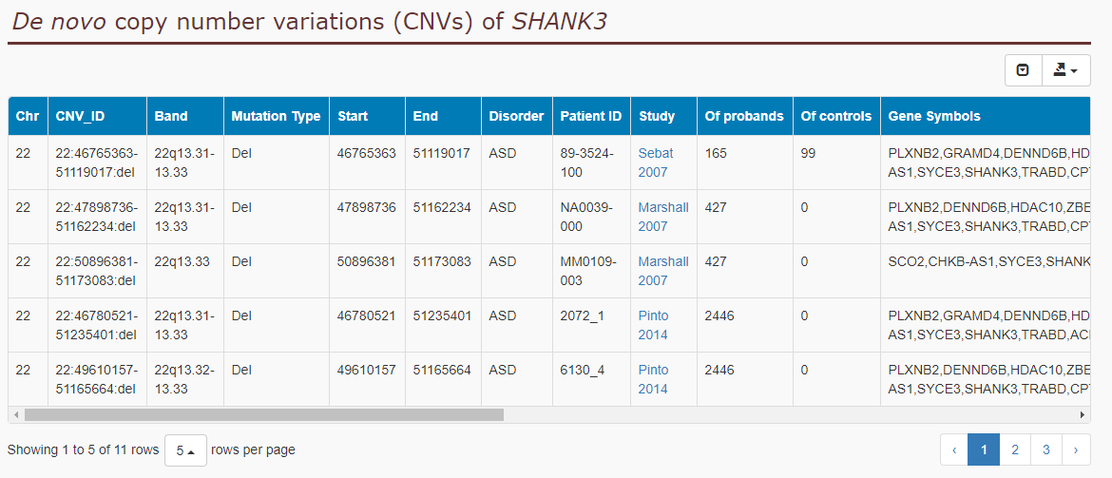Click the right scroll arrow of table
This screenshot has width=1112, height=478.
[x=1083, y=414]
